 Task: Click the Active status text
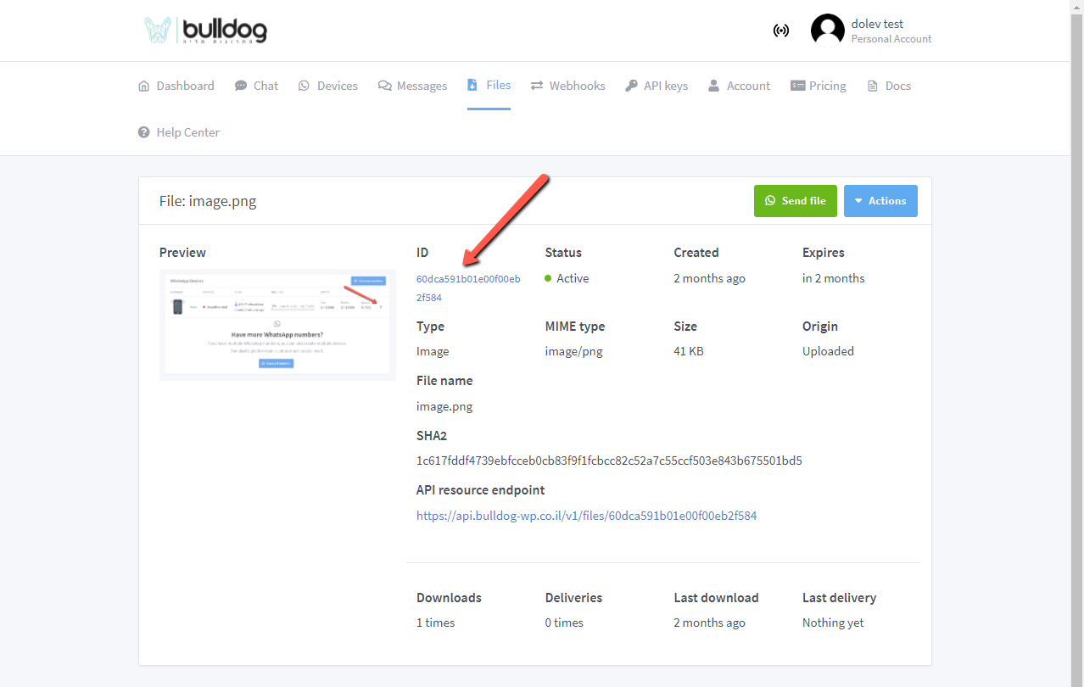[573, 278]
